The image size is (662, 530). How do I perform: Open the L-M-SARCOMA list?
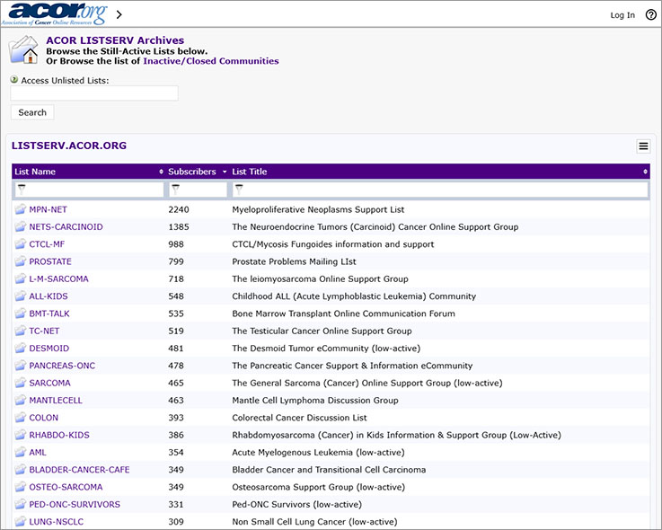point(58,278)
